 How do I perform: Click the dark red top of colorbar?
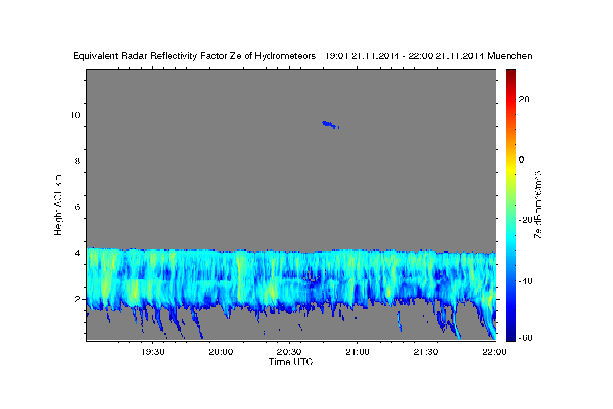510,72
